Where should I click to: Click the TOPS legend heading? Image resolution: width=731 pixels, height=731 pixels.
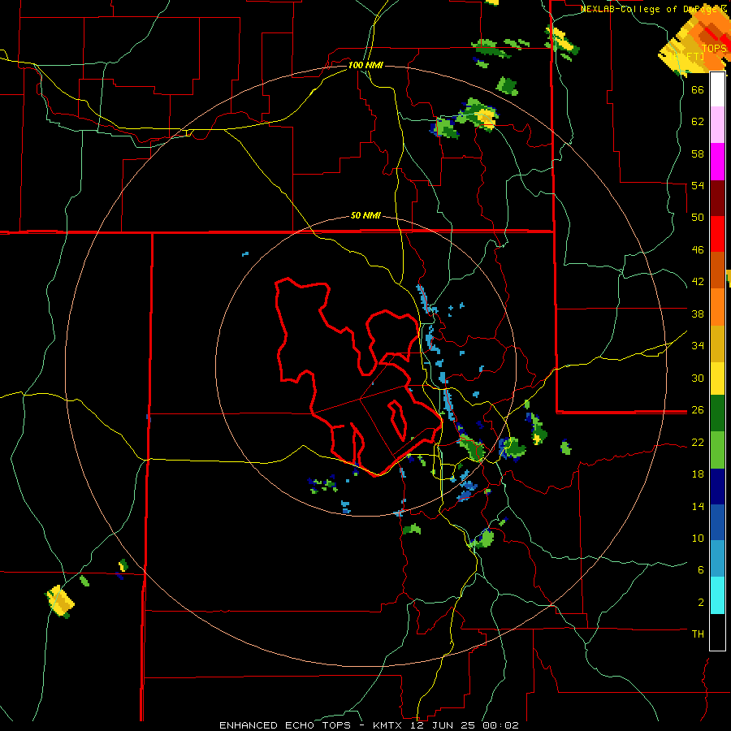point(714,49)
